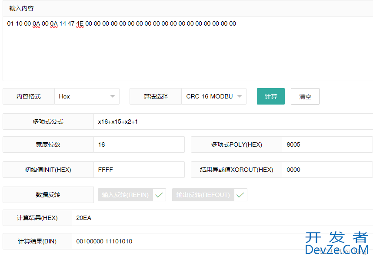Click the 输出反转(REFOUT) gray label
Viewport: 373px width, 259px height.
[x=203, y=195]
